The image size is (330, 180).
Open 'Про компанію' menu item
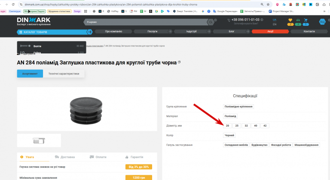point(113,31)
